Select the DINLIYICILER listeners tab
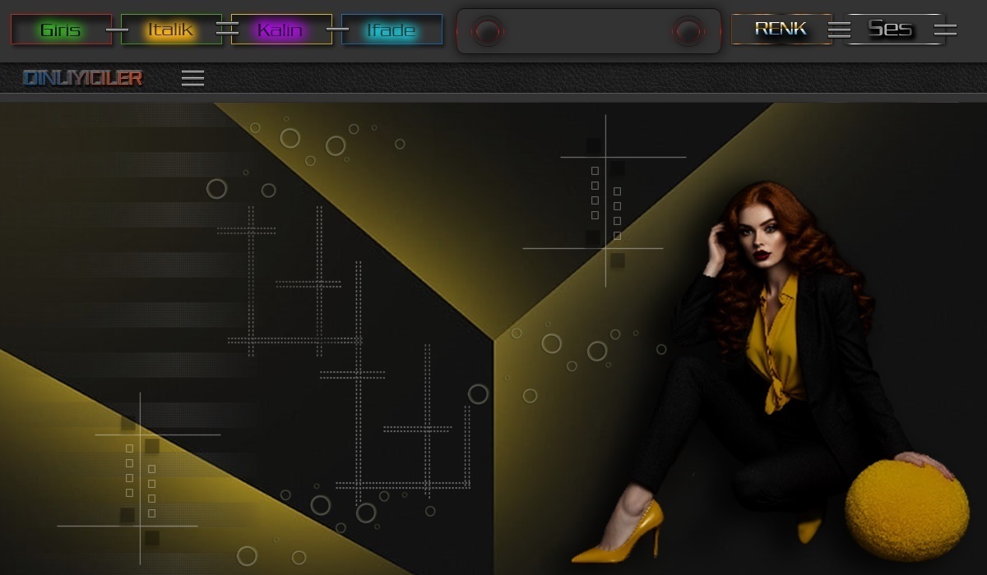987x575 pixels. pyautogui.click(x=82, y=78)
